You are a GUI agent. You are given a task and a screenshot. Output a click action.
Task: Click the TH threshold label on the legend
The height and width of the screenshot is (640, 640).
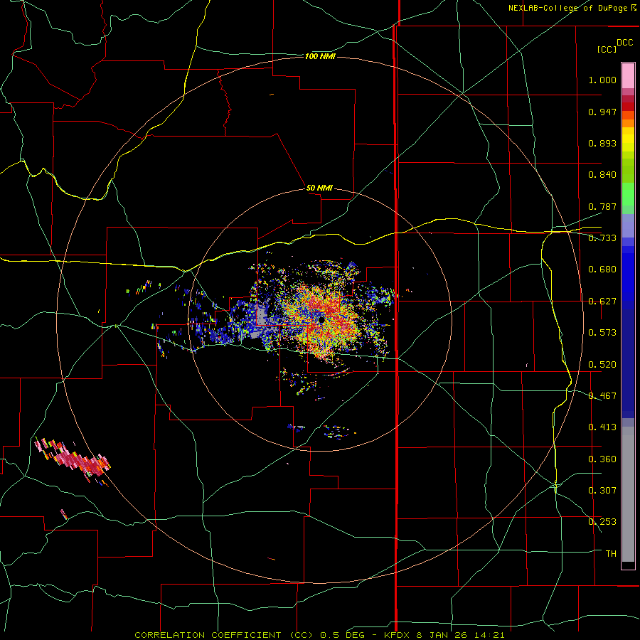pos(611,554)
